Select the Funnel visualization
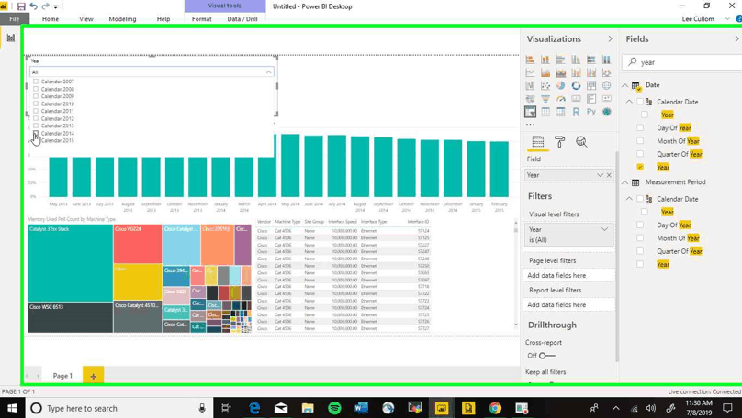Screen dimensions: 742x418 [x=545, y=99]
